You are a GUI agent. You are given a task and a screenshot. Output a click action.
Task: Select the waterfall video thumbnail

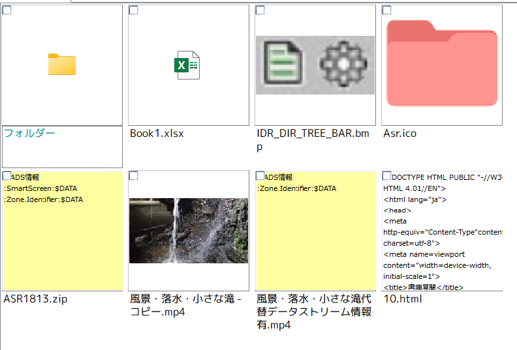(x=189, y=231)
